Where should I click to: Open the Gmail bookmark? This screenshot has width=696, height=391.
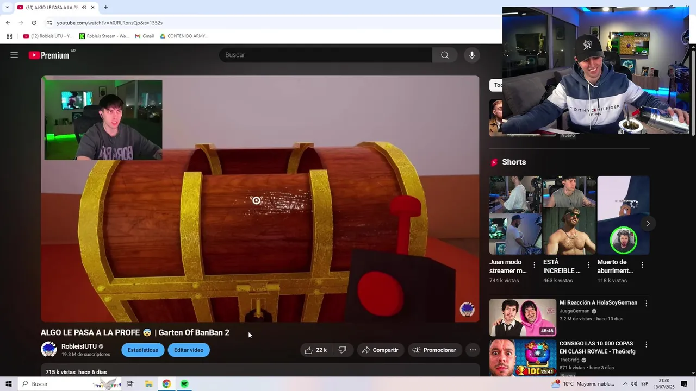[x=144, y=36]
